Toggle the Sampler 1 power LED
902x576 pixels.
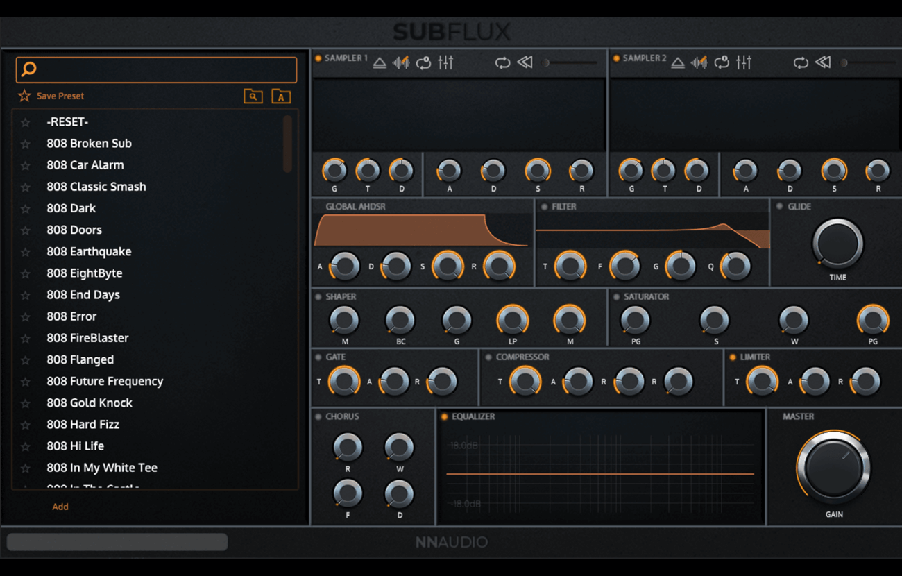tap(318, 58)
